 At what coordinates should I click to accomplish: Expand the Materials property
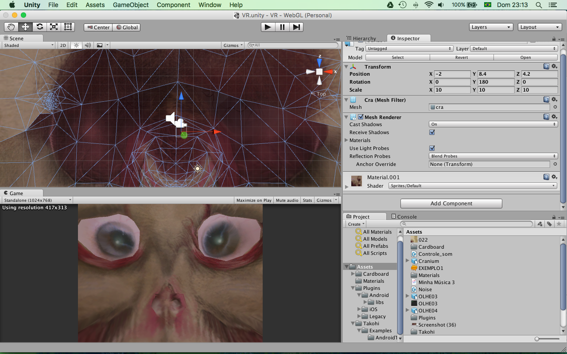click(x=347, y=140)
